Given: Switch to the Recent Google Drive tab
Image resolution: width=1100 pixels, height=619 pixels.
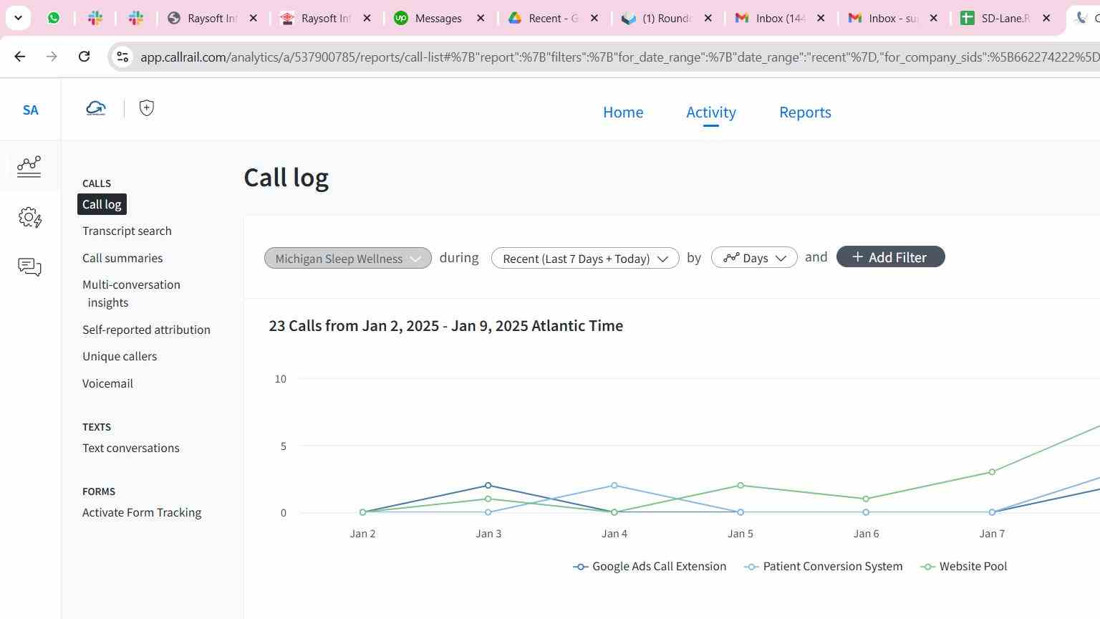Looking at the screenshot, I should coord(552,19).
